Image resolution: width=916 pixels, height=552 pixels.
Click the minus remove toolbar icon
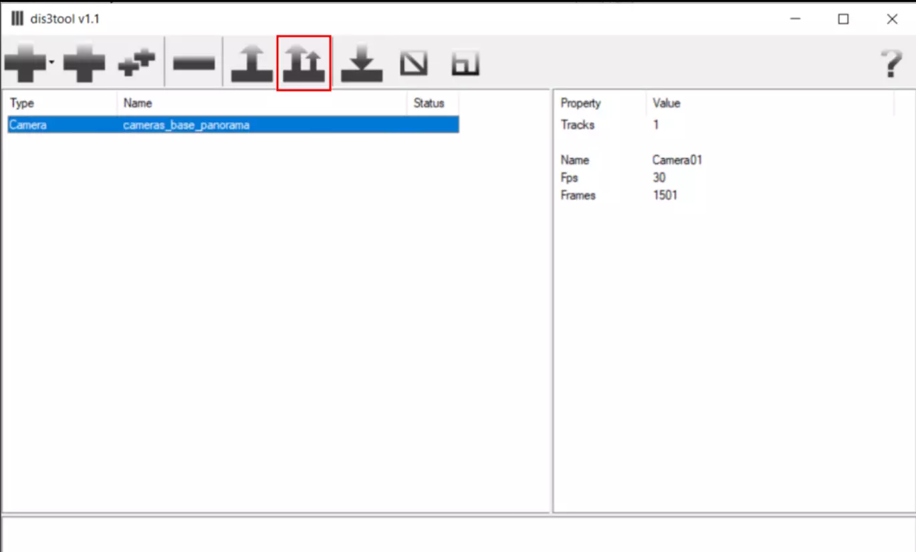194,64
